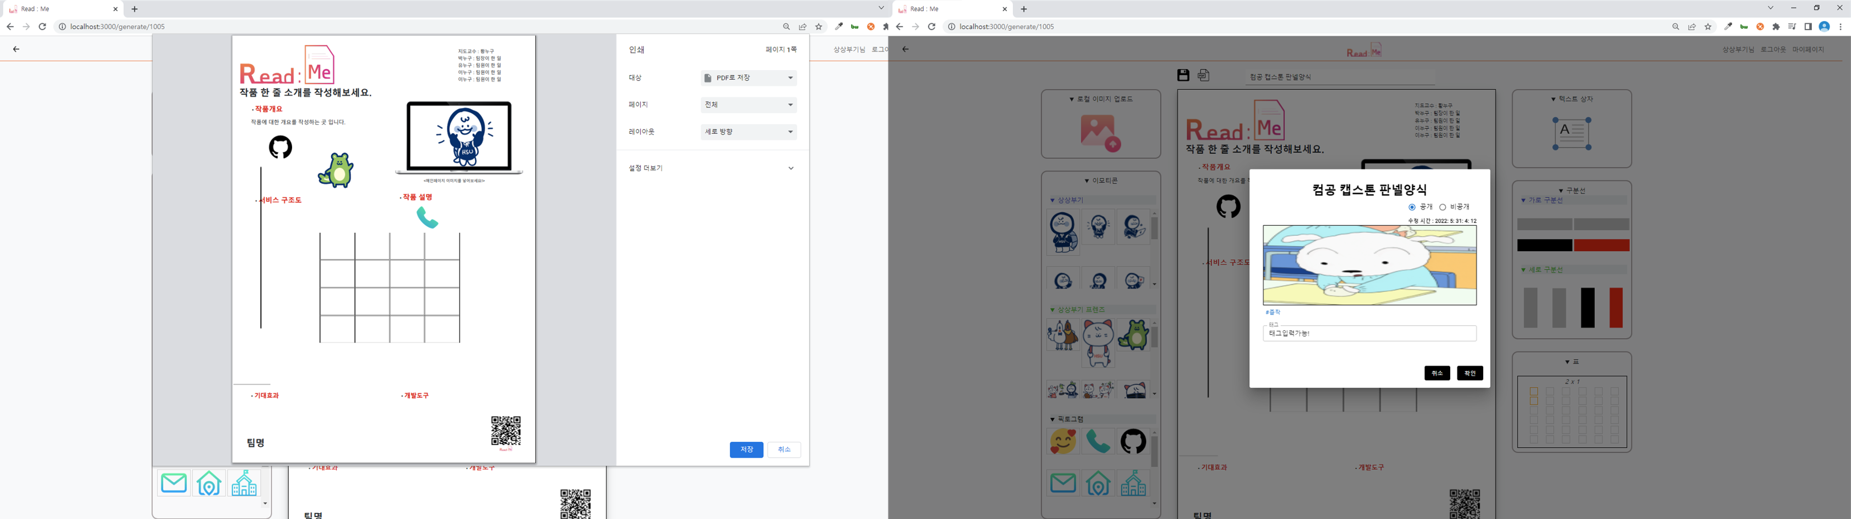Viewport: 1851px width, 519px height.
Task: Click the 태그 input field in the modal
Action: point(1370,333)
